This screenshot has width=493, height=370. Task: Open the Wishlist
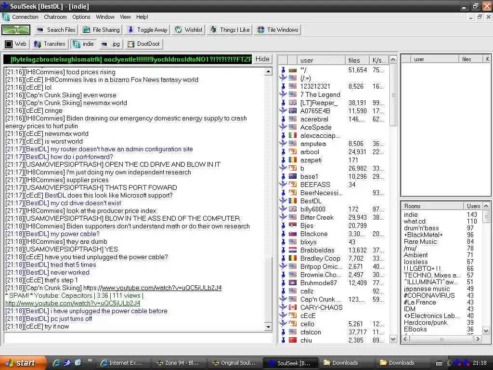tap(189, 30)
